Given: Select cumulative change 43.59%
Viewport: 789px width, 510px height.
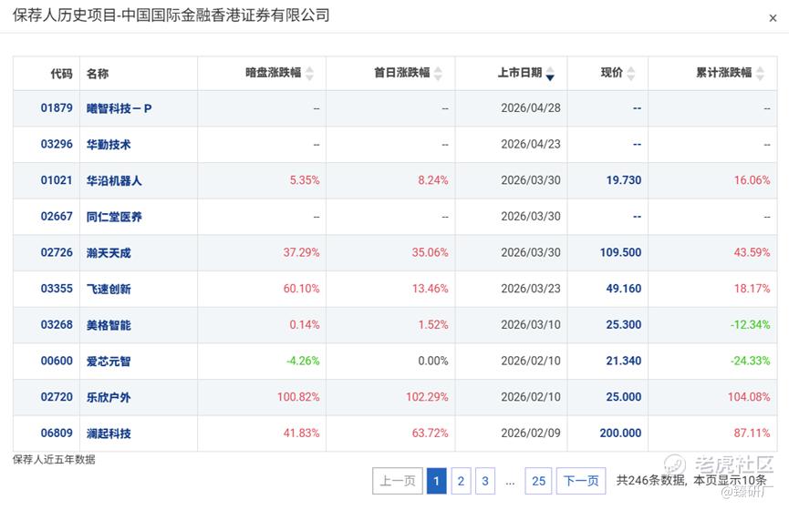Looking at the screenshot, I should 752,253.
